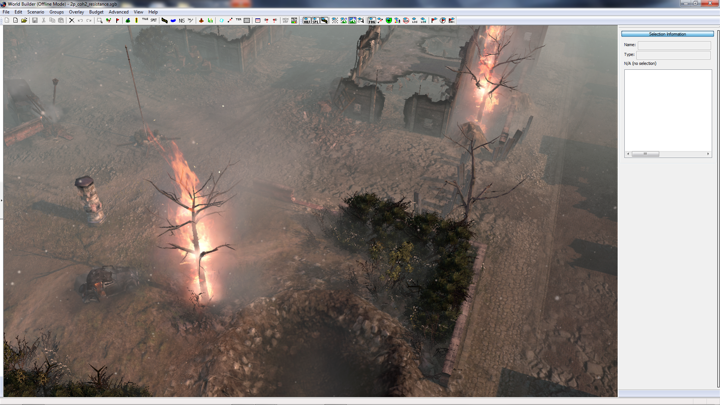This screenshot has height=405, width=720.
Task: Open the Edit menu
Action: (x=18, y=12)
